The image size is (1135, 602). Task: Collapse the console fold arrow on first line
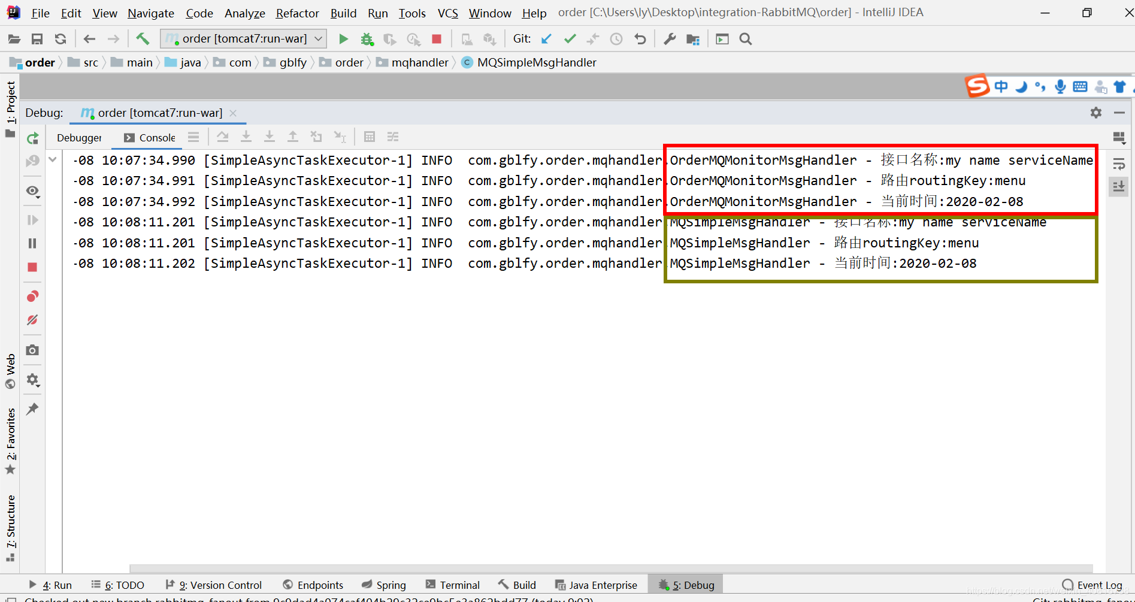(53, 159)
